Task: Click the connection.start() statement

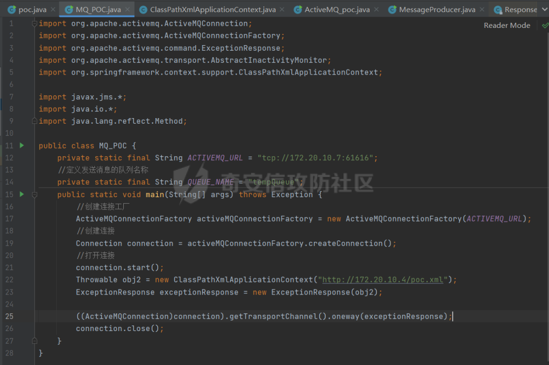Action: (x=119, y=268)
